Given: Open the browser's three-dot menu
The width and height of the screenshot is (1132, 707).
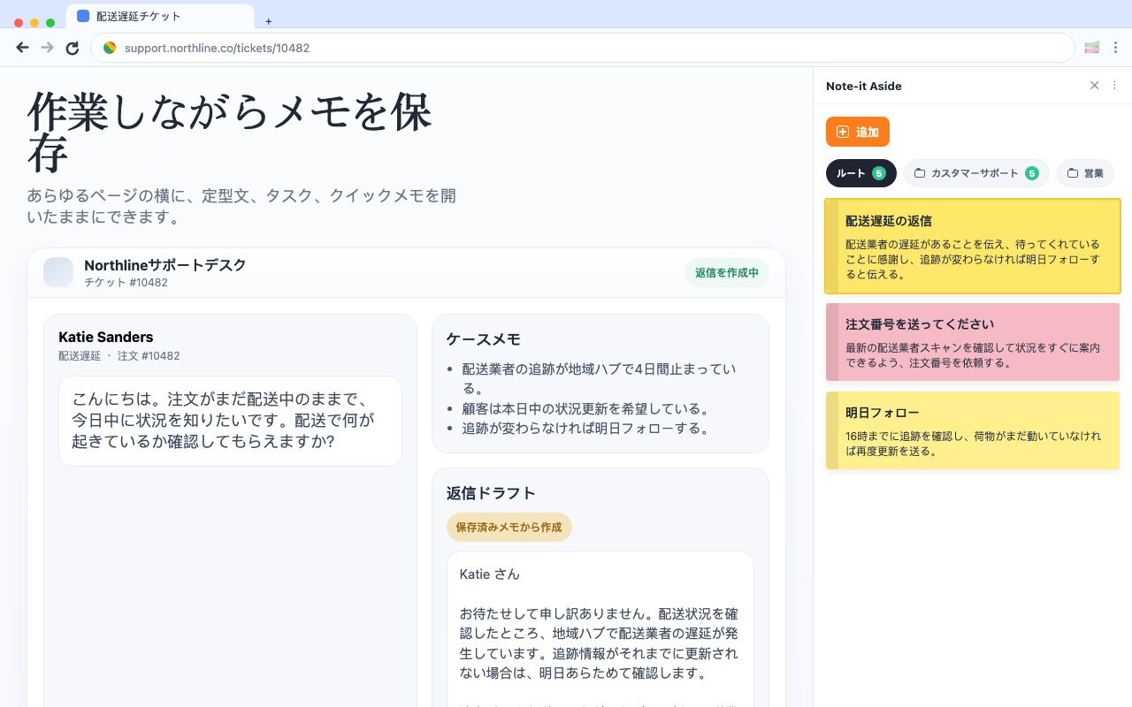Looking at the screenshot, I should point(1116,48).
